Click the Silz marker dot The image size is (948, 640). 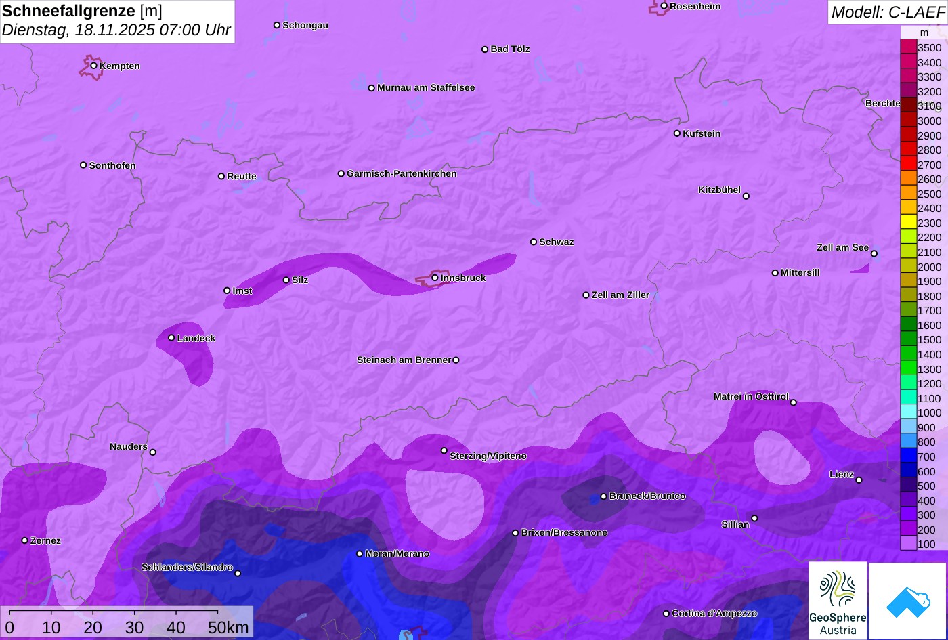[286, 280]
